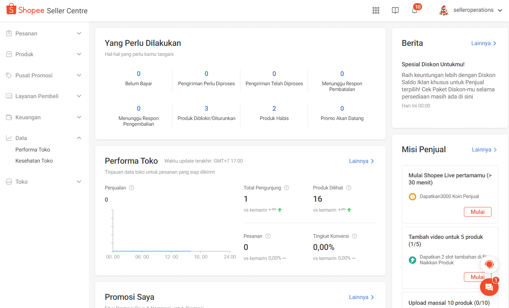Click Lainnya link in Misi Penjual
Viewport: 509px width, 308px height.
(x=484, y=150)
